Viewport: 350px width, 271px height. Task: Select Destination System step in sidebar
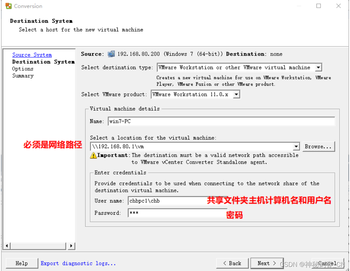[x=43, y=62]
